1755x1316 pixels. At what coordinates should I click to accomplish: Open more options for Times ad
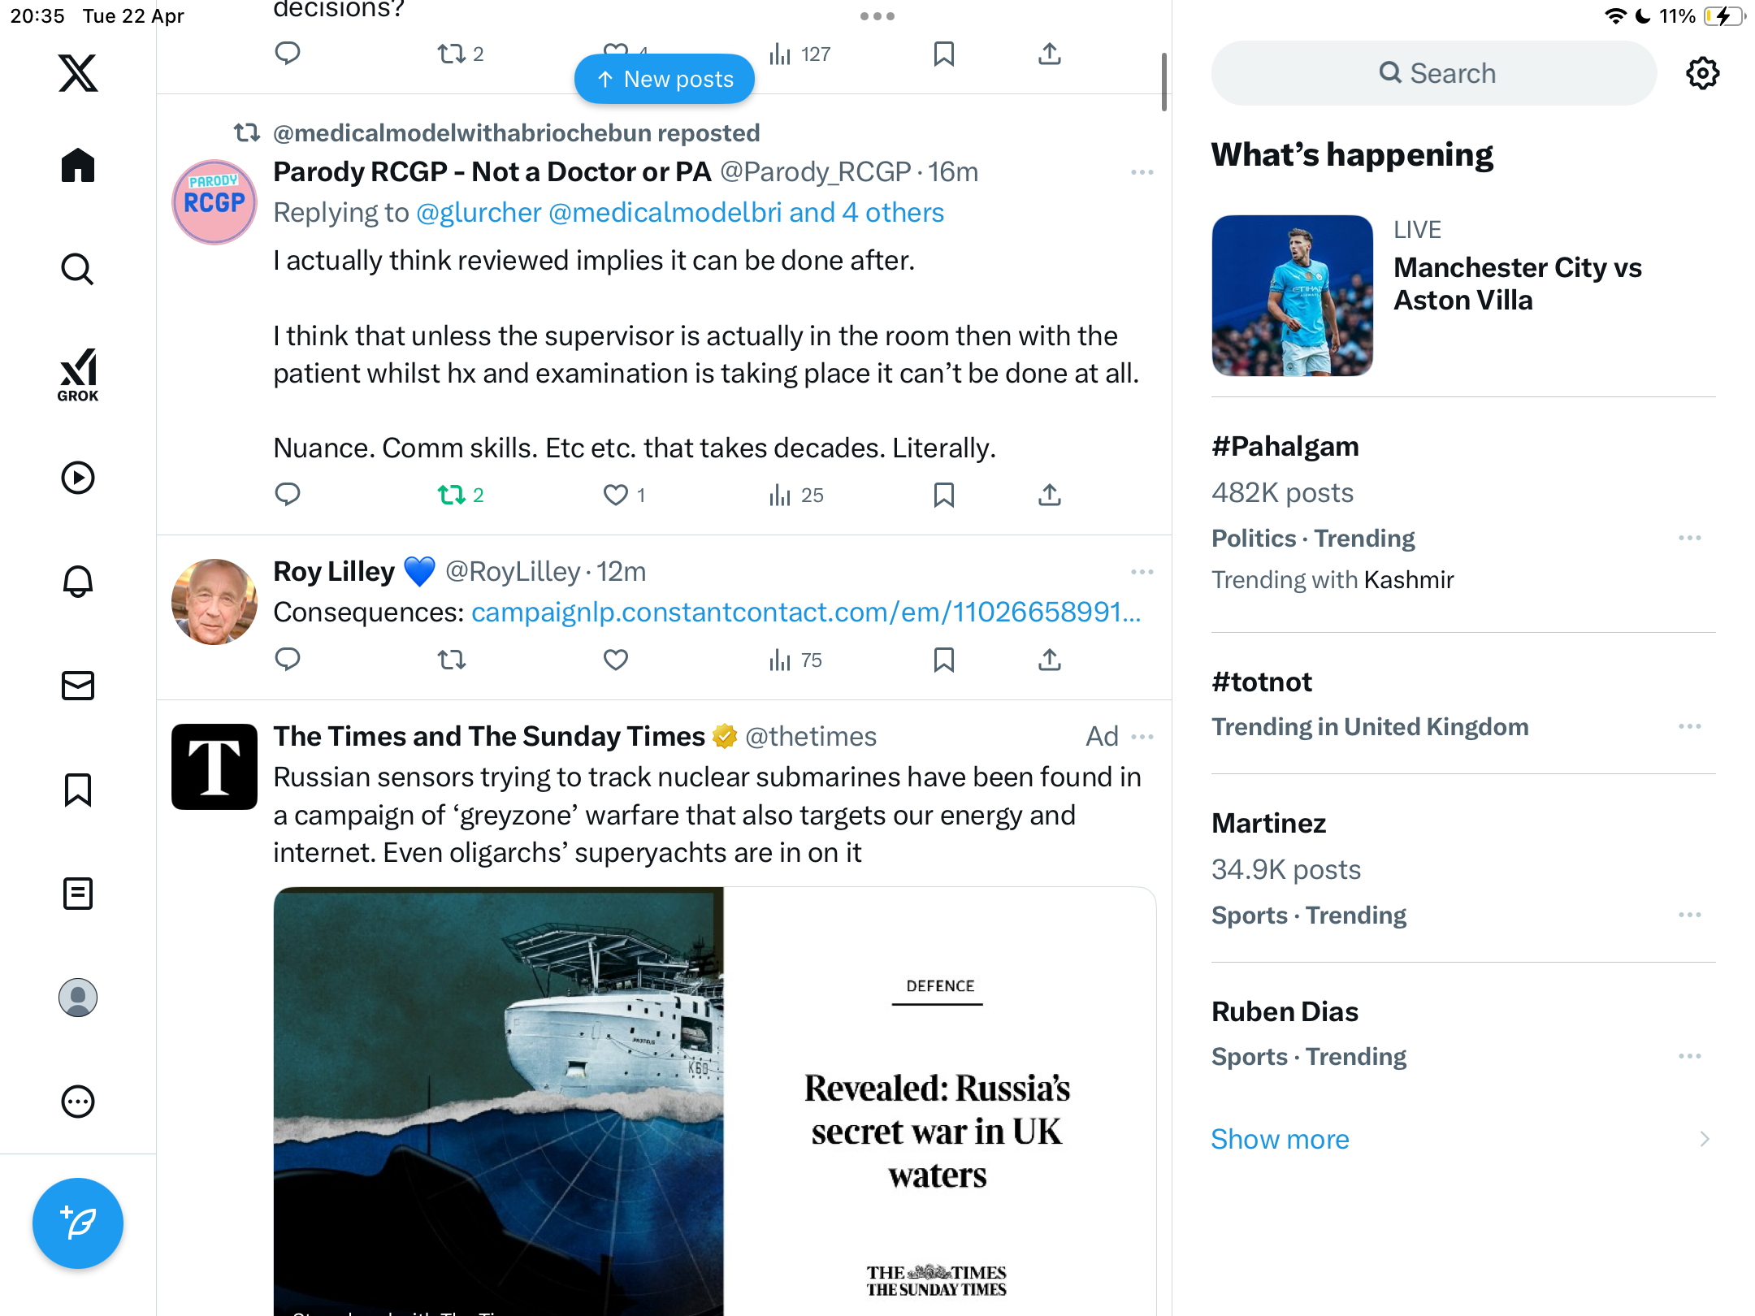(1142, 737)
